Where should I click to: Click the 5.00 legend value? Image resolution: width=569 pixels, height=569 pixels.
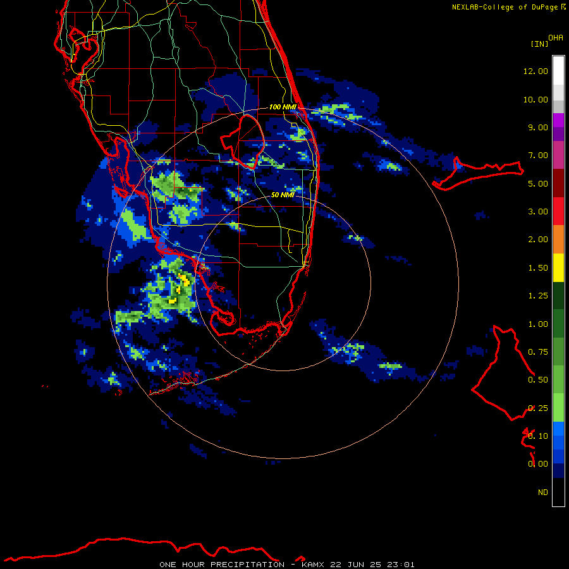[538, 183]
